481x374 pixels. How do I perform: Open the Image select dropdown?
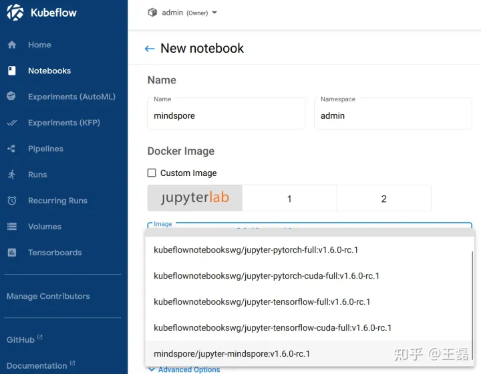[309, 225]
